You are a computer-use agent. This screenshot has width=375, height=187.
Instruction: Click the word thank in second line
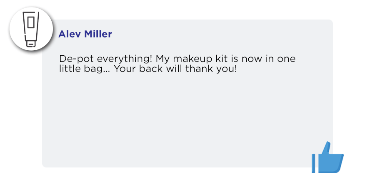coord(199,69)
